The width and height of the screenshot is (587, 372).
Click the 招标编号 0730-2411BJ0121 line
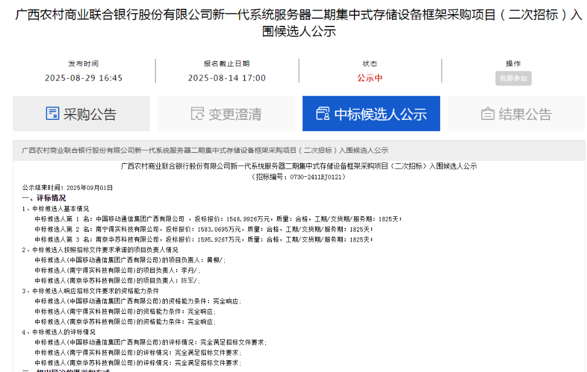click(299, 177)
